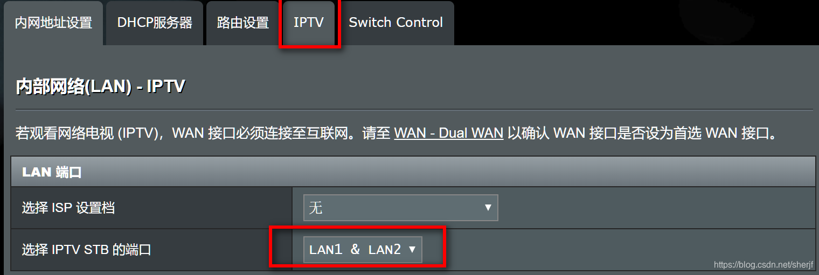819x275 pixels.
Task: Click the arrow on the ISP profile dropdown
Action: [x=488, y=207]
